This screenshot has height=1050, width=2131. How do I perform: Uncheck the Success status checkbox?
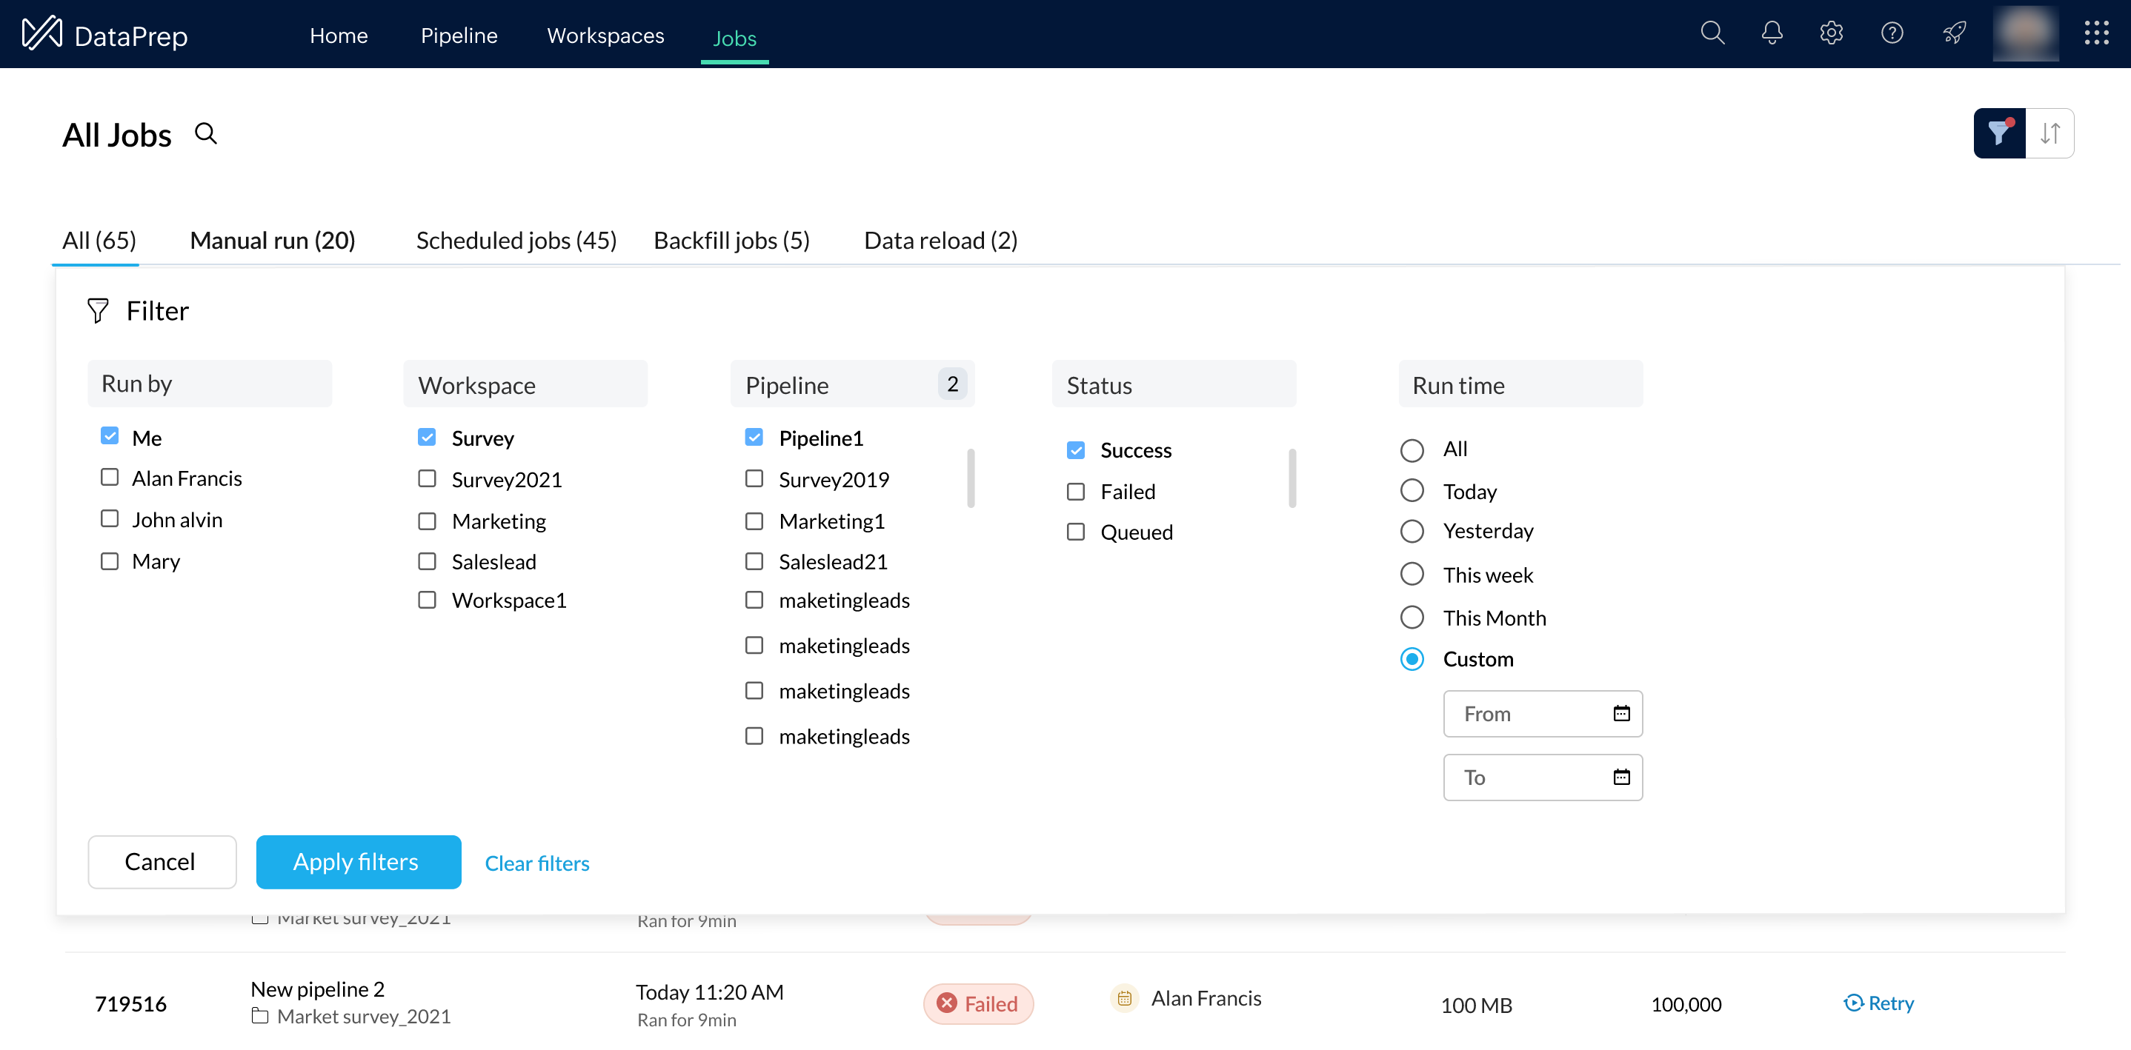[1075, 451]
